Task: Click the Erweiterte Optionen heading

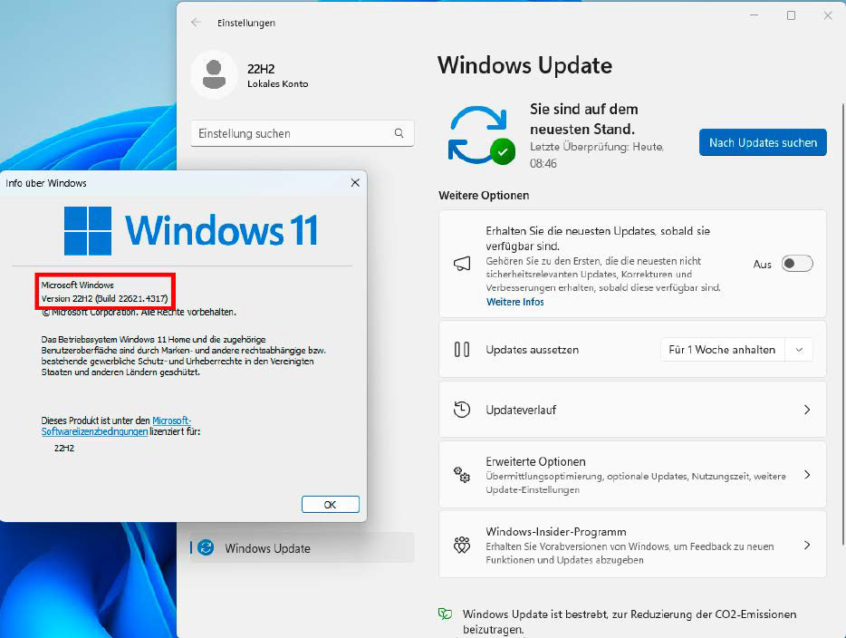Action: click(535, 461)
